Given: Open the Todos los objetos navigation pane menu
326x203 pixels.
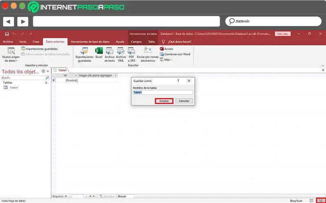Looking at the screenshot, I should point(43,71).
